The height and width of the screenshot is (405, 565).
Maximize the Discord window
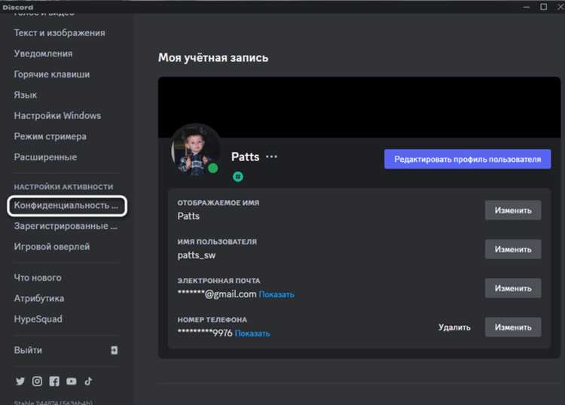pyautogui.click(x=543, y=7)
